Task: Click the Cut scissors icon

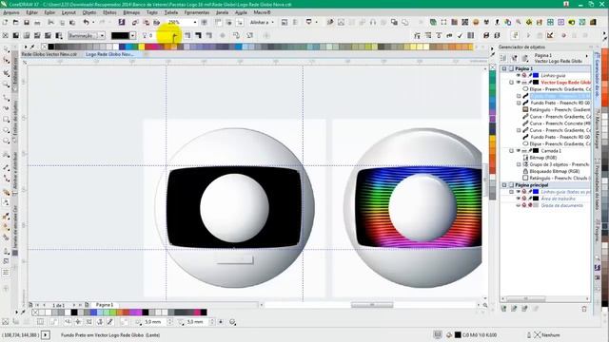Action: pos(50,23)
